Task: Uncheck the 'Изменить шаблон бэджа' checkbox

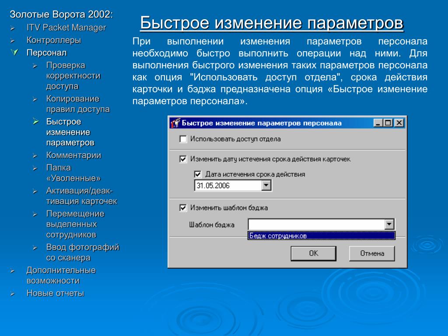Action: click(183, 208)
